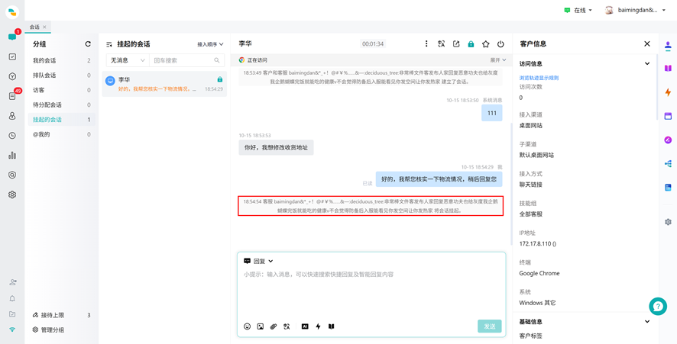The width and height of the screenshot is (677, 344).
Task: Click the transfer session icon in chat header
Action: pyautogui.click(x=456, y=43)
